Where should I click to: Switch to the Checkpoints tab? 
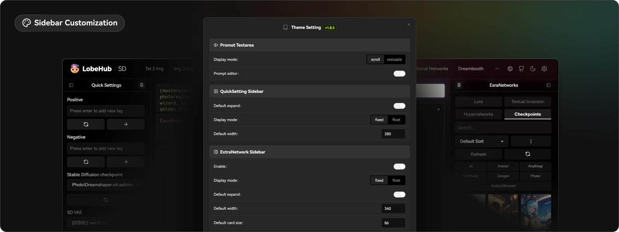527,114
